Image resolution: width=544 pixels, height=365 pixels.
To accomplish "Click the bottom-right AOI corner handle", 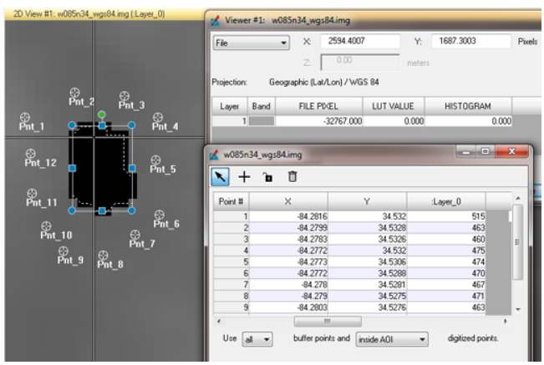I will pos(131,210).
